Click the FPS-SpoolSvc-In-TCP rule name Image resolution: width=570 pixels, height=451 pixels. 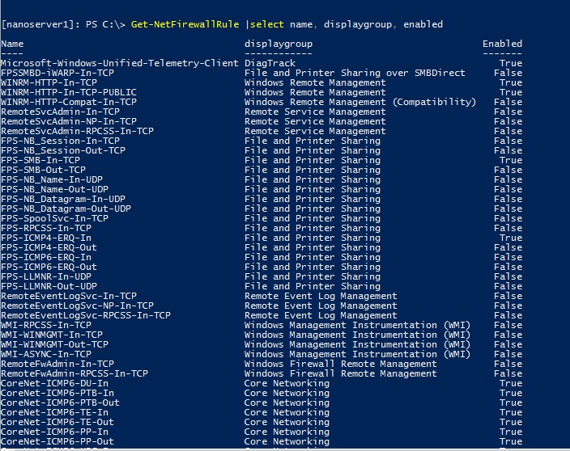tap(54, 218)
